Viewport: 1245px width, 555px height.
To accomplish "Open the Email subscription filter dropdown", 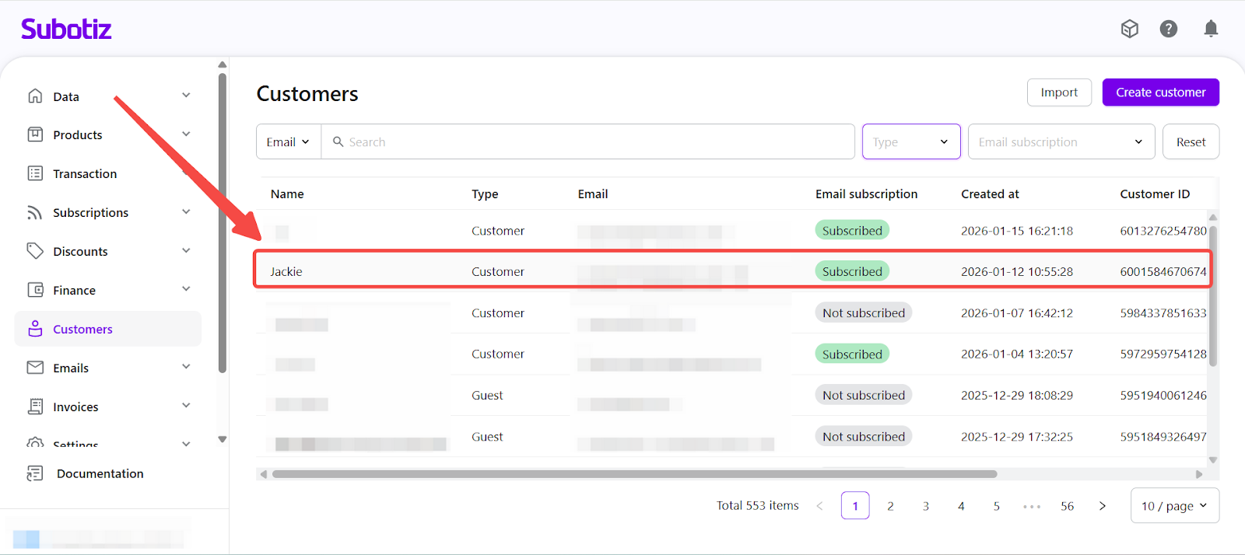I will point(1060,141).
